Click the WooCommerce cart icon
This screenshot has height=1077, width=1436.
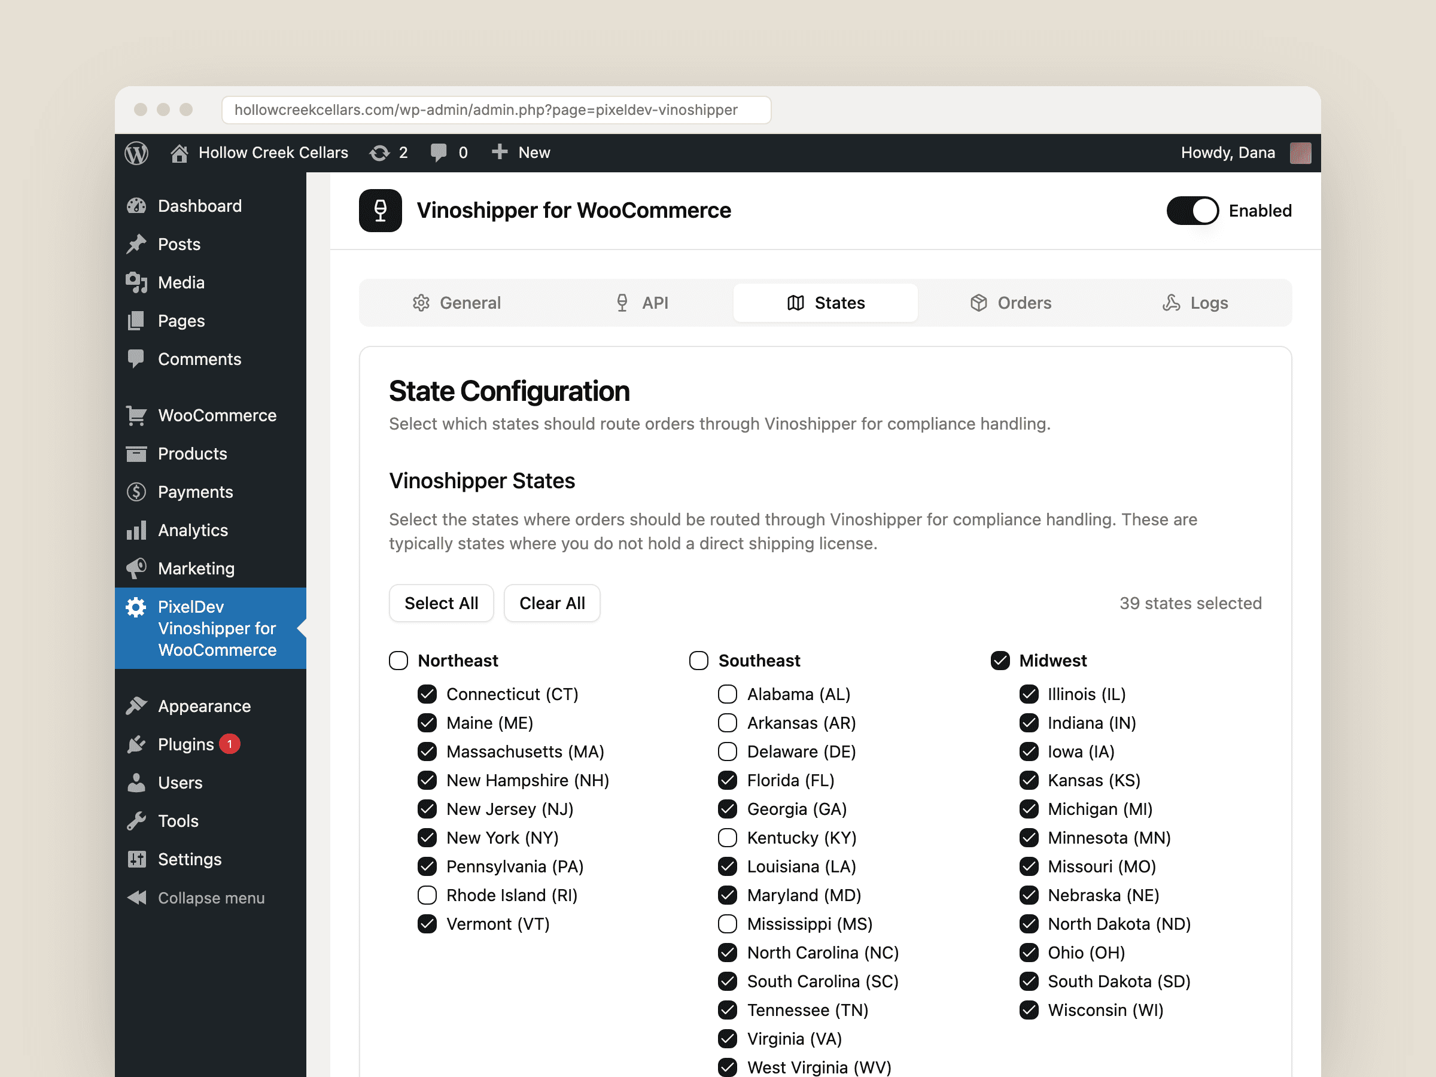click(136, 415)
